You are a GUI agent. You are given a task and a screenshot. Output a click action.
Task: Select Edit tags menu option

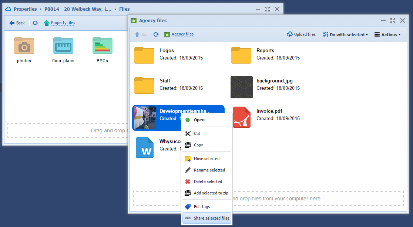click(x=202, y=207)
